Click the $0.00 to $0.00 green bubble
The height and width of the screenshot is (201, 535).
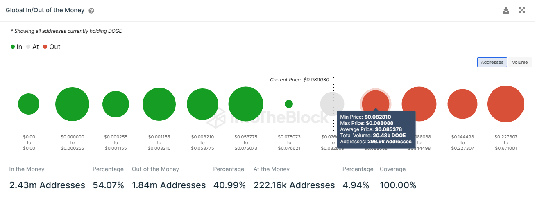tap(29, 104)
